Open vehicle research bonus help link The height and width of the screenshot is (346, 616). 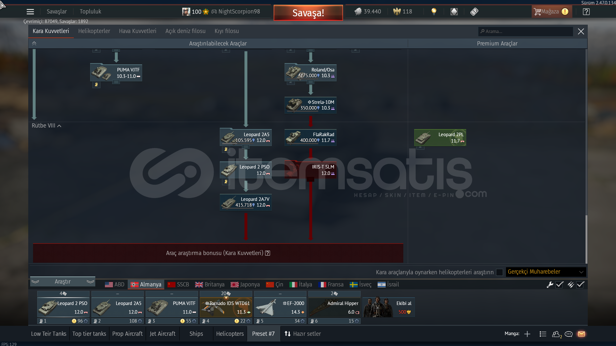(268, 253)
